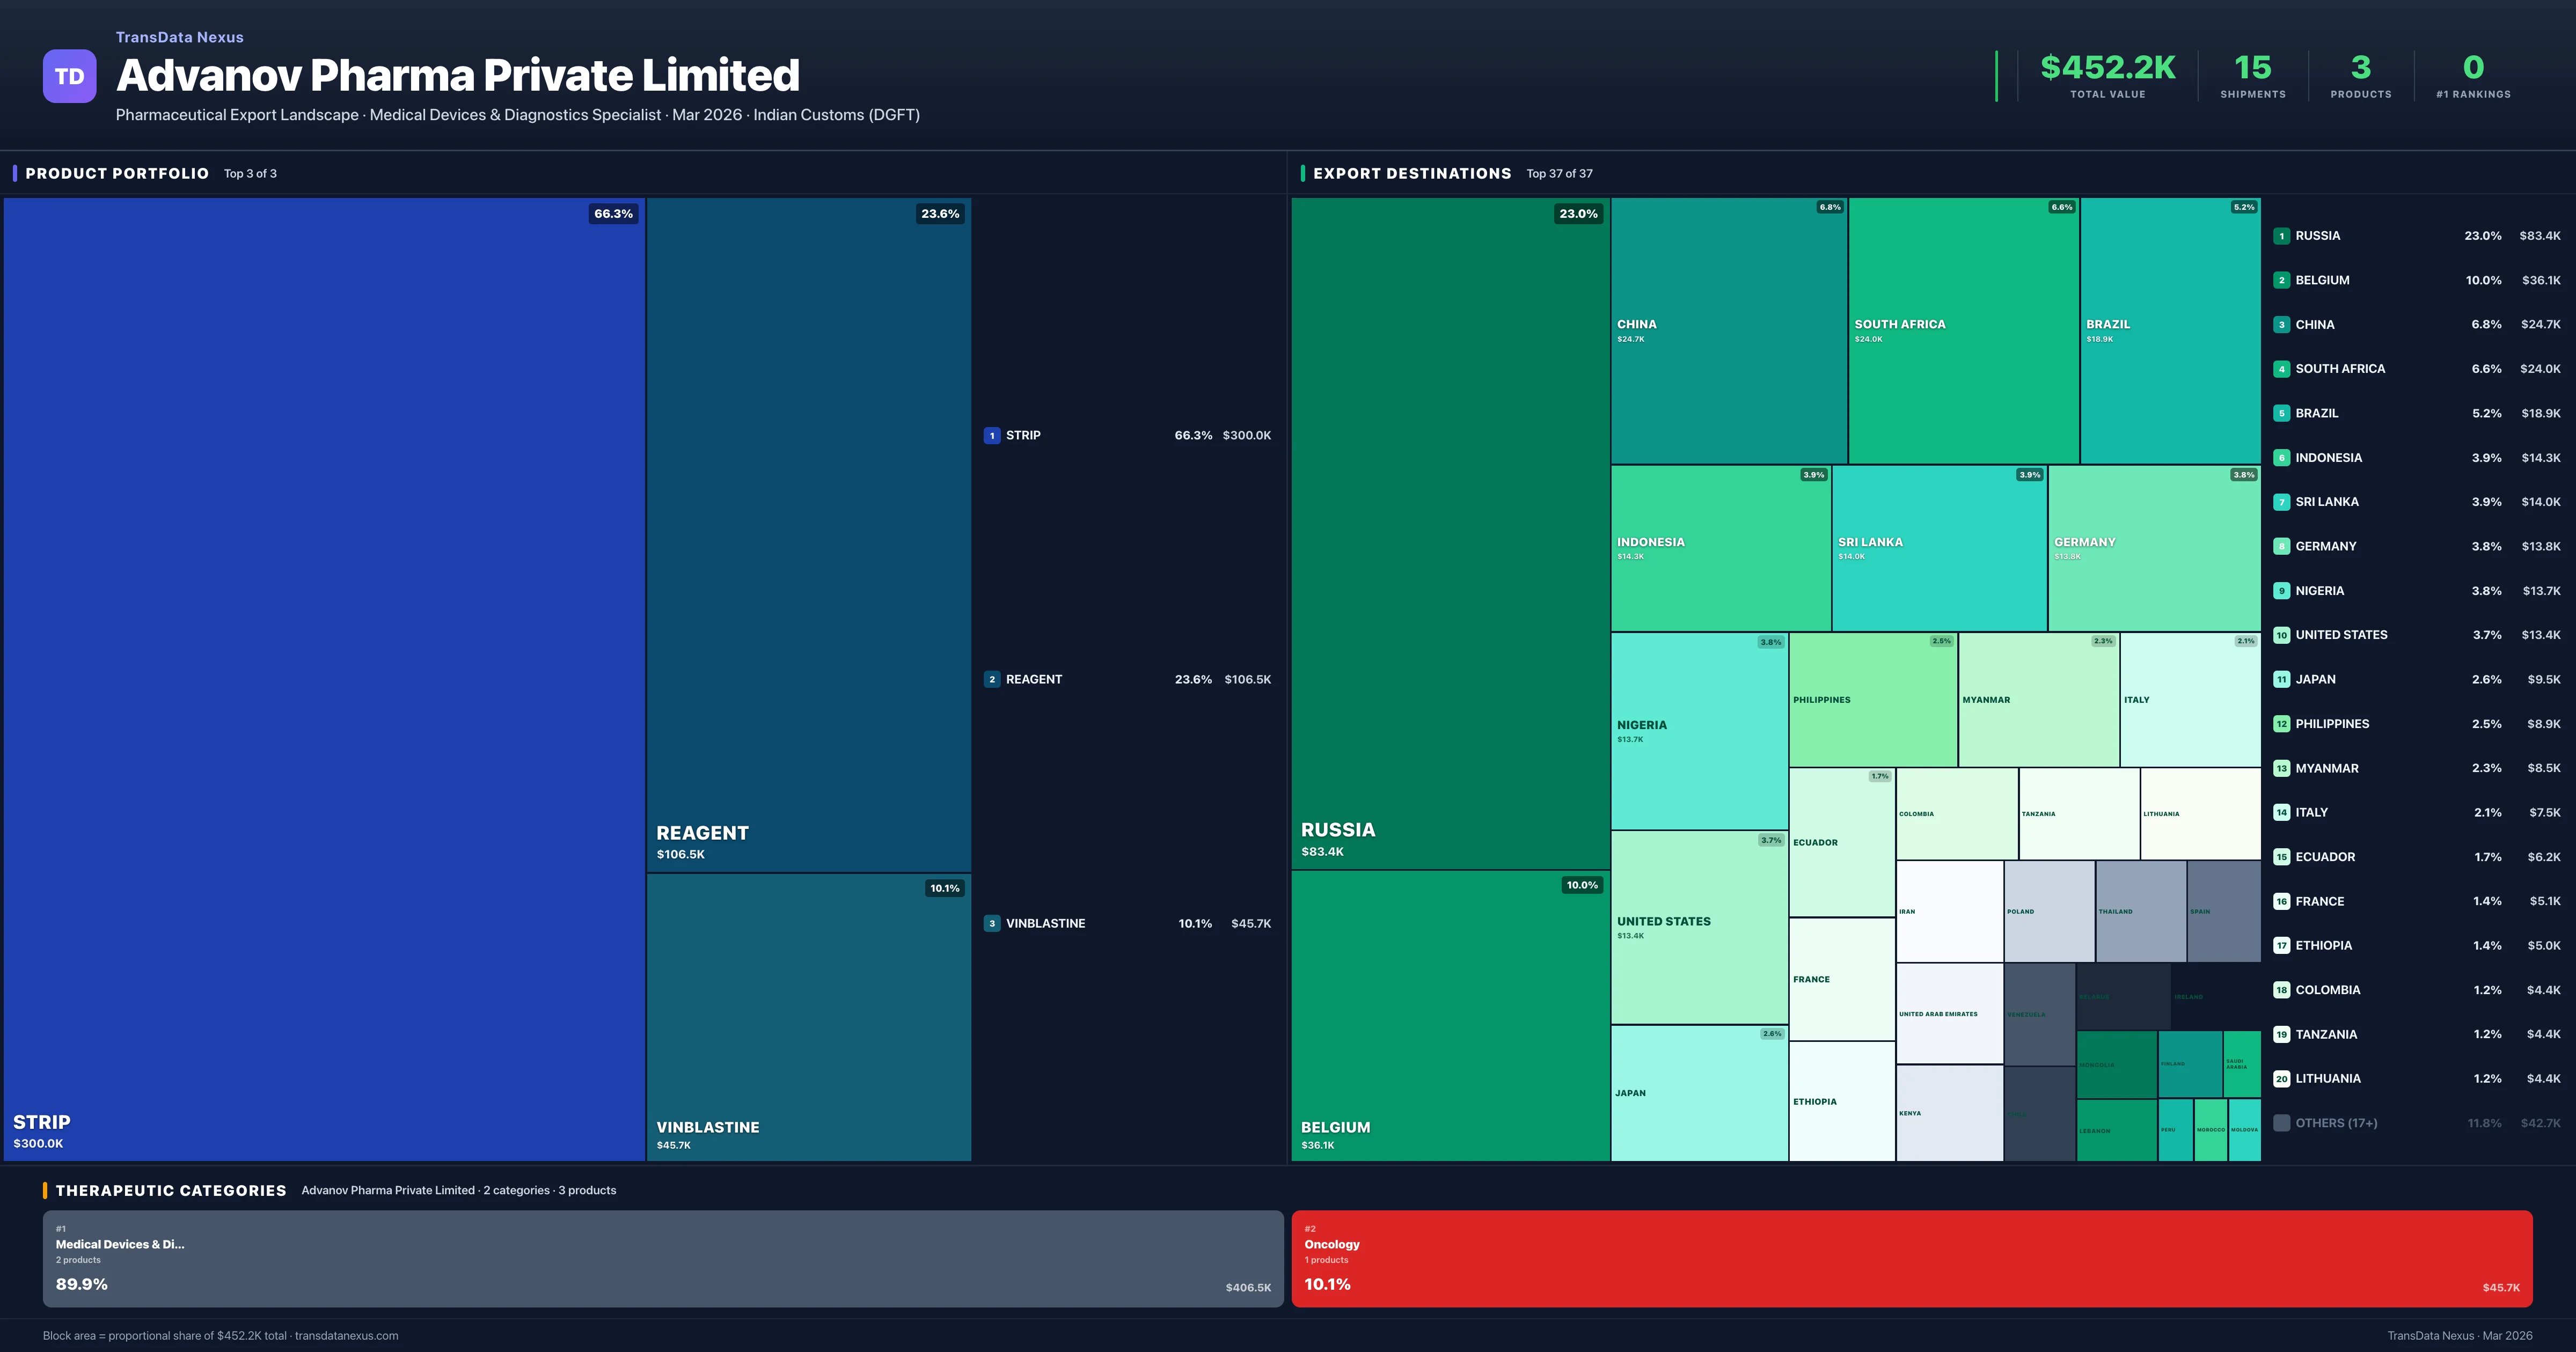The height and width of the screenshot is (1352, 2576).
Task: Open the red Oncology category bar
Action: [x=1911, y=1259]
